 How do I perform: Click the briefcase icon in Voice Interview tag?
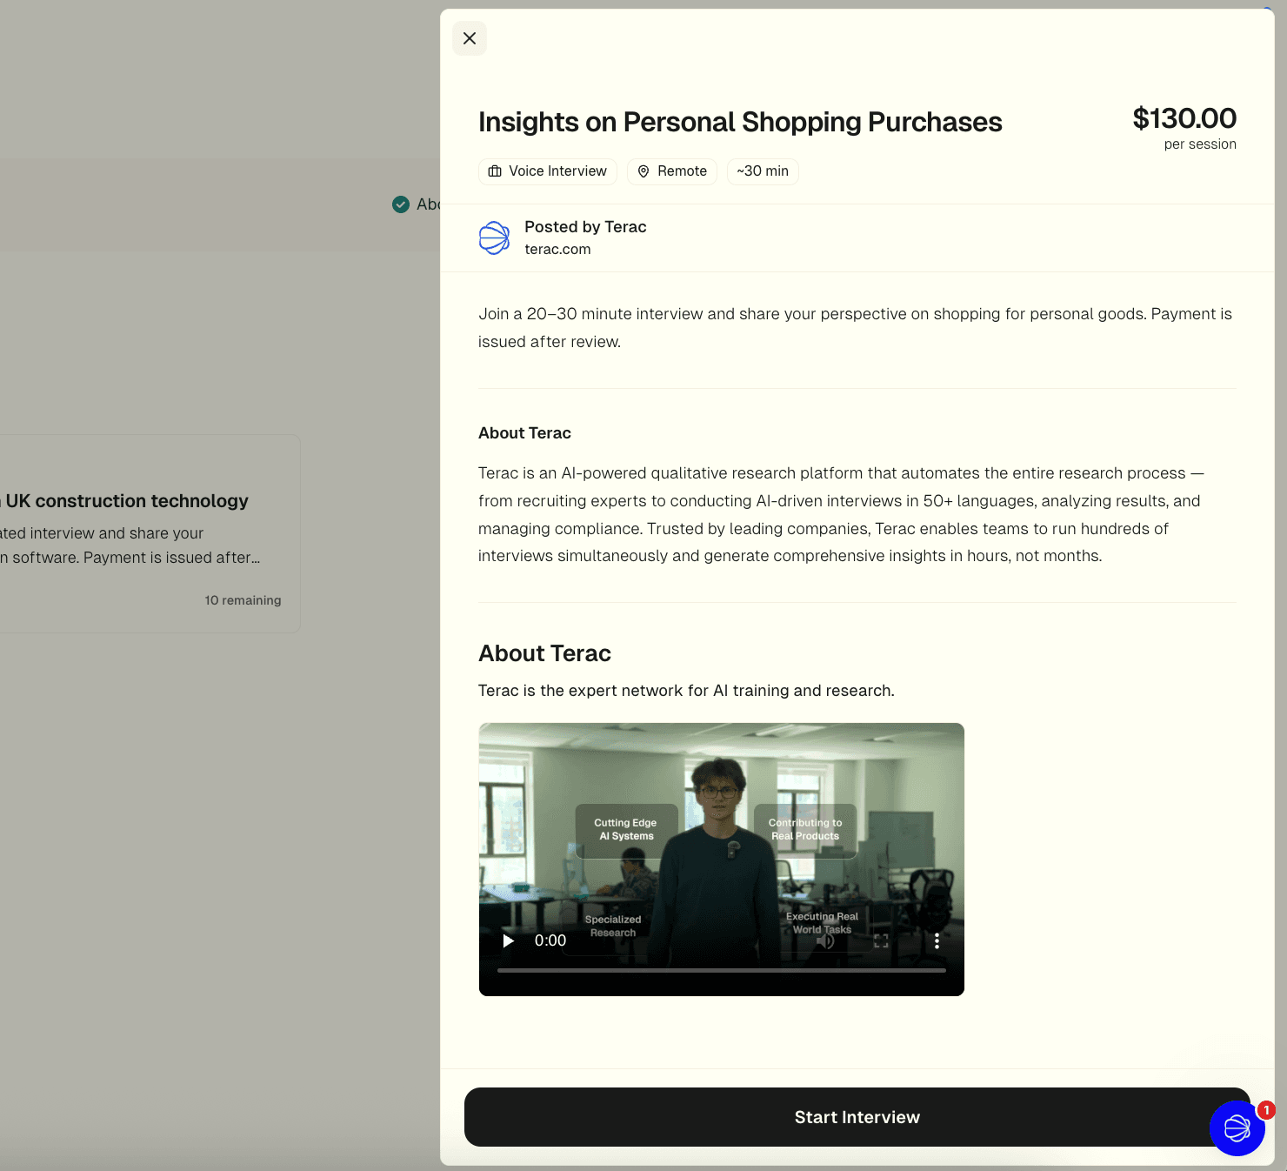click(495, 171)
